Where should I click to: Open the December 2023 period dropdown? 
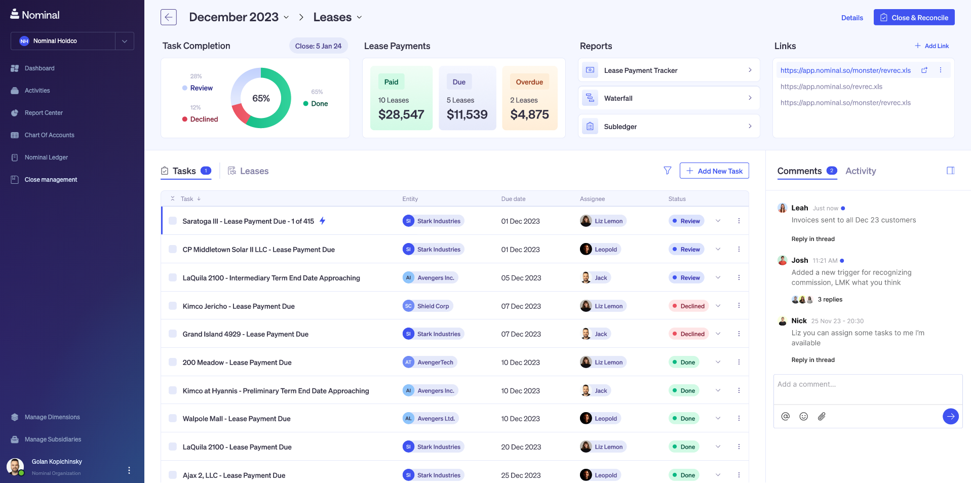pyautogui.click(x=286, y=17)
